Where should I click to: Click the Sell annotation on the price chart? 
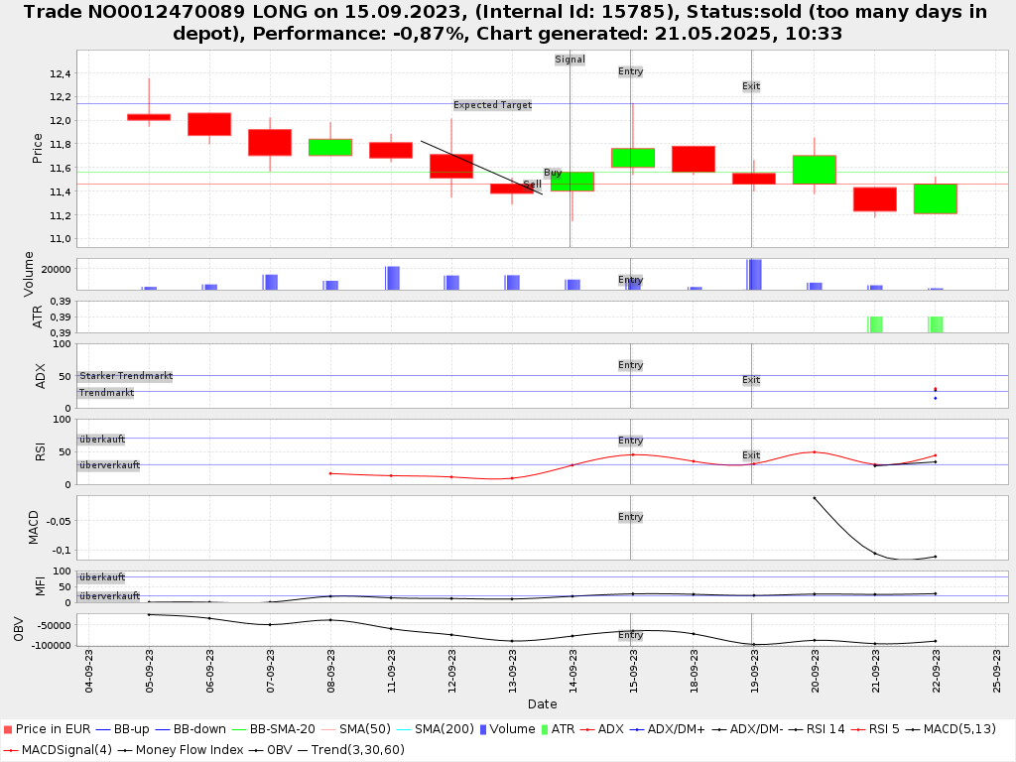tap(532, 185)
